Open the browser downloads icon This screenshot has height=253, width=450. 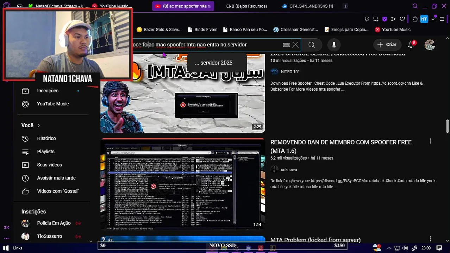pyautogui.click(x=433, y=19)
